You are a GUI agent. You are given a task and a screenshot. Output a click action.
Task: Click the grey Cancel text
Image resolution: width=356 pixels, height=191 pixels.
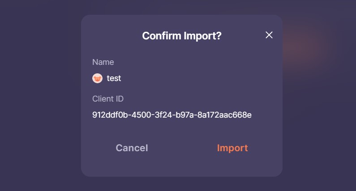click(132, 148)
